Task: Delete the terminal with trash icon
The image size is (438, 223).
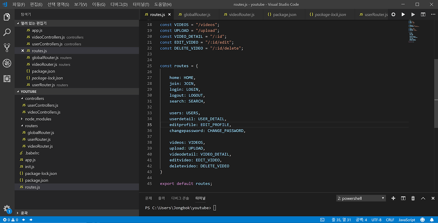Action: [x=413, y=198]
